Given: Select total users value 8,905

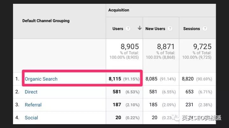Looking at the screenshot, I should click(130, 46).
